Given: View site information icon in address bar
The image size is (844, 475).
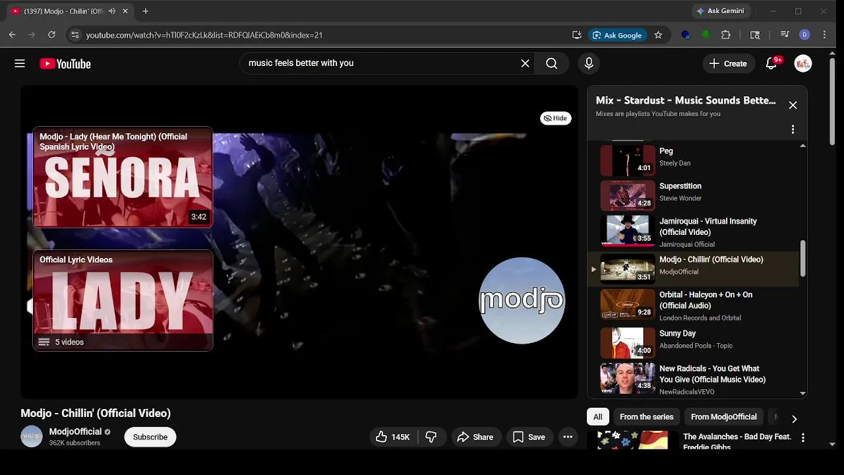Looking at the screenshot, I should tap(75, 35).
